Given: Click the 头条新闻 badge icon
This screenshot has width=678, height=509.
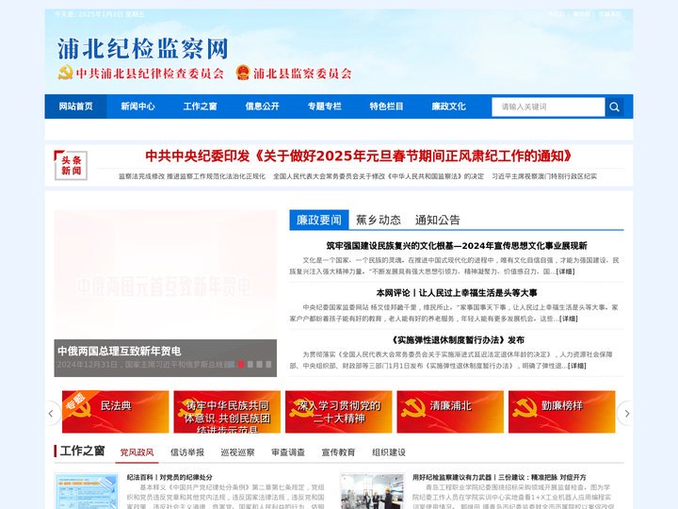Looking at the screenshot, I should pos(71,165).
